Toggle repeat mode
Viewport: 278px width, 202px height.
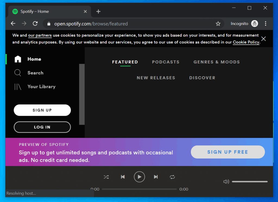(172, 177)
